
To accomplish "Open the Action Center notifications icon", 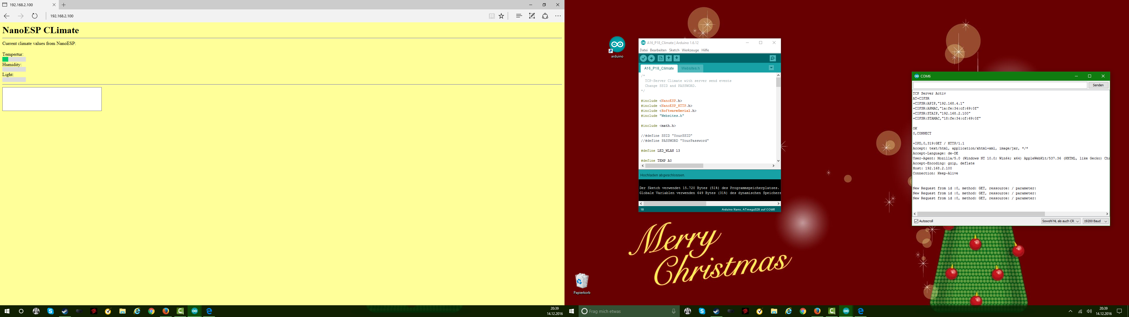I will coord(1119,311).
